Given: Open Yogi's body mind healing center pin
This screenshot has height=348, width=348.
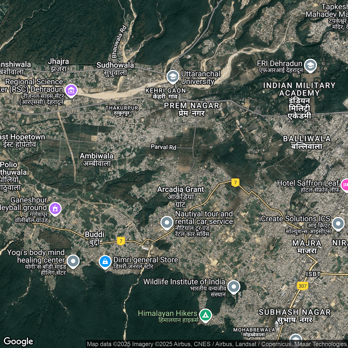Looking at the screenshot, I should coord(73,261).
